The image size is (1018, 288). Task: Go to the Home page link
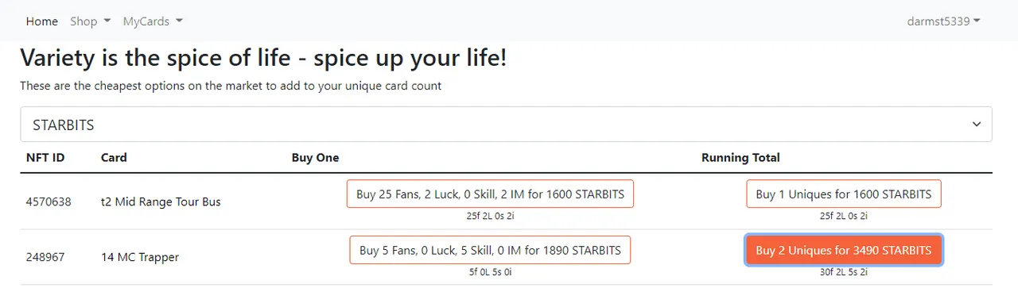[x=41, y=21]
